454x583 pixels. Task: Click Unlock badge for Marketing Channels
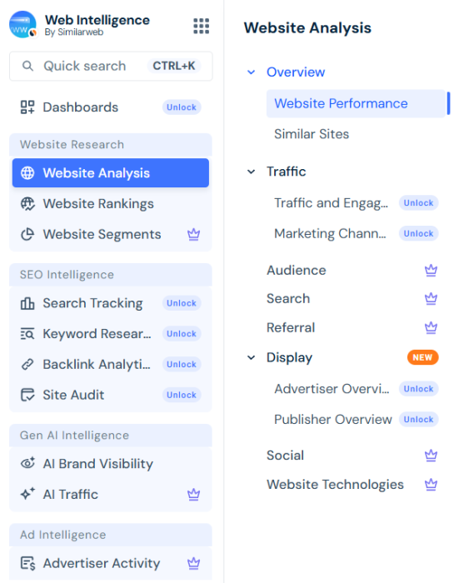click(x=419, y=233)
